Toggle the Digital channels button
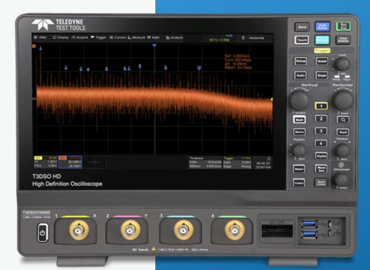 click(321, 155)
